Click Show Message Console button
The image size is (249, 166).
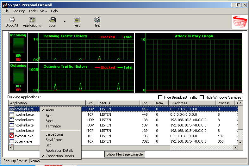tap(125, 154)
